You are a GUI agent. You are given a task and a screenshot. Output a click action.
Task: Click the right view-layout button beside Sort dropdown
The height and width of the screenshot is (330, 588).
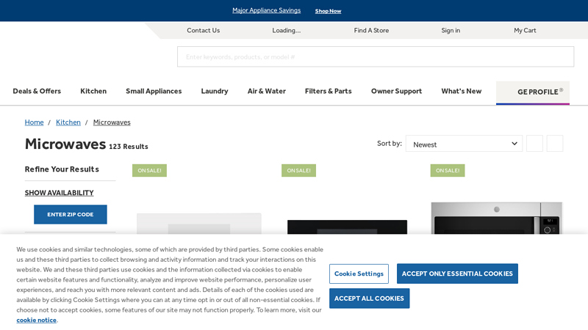[555, 144]
